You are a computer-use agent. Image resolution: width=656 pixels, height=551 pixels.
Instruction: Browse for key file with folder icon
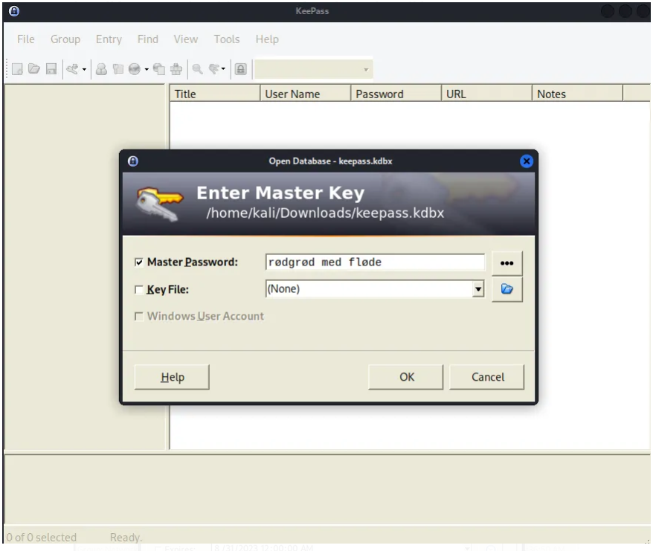(507, 289)
